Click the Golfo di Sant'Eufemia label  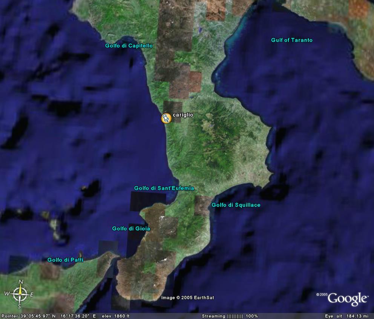pos(164,188)
